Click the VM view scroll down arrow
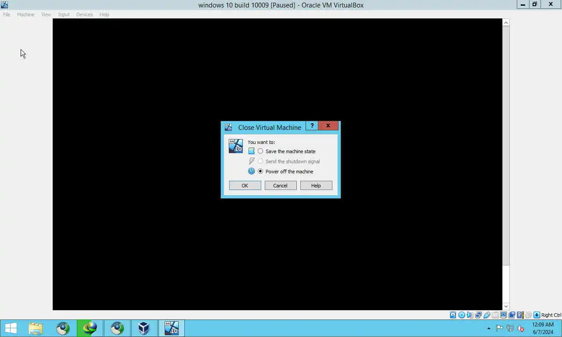562x337 pixels. [506, 306]
